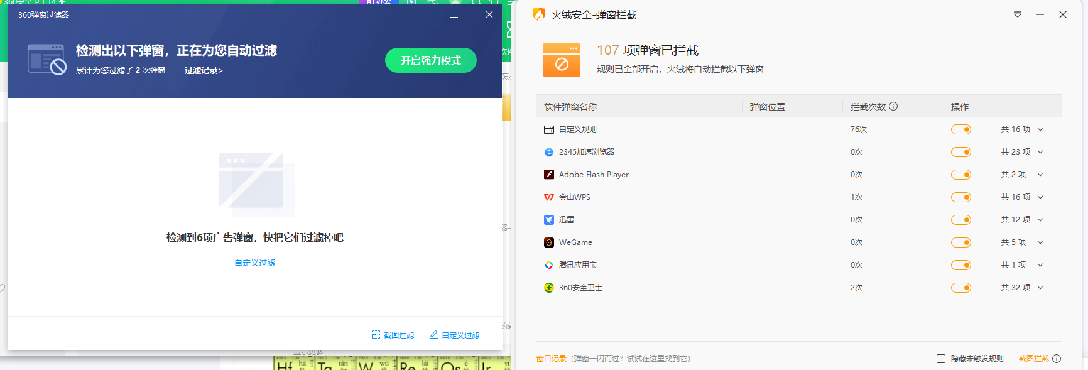Screen dimensions: 1088x370
Task: Click the 软件弹窗名称 column header
Action: 570,107
